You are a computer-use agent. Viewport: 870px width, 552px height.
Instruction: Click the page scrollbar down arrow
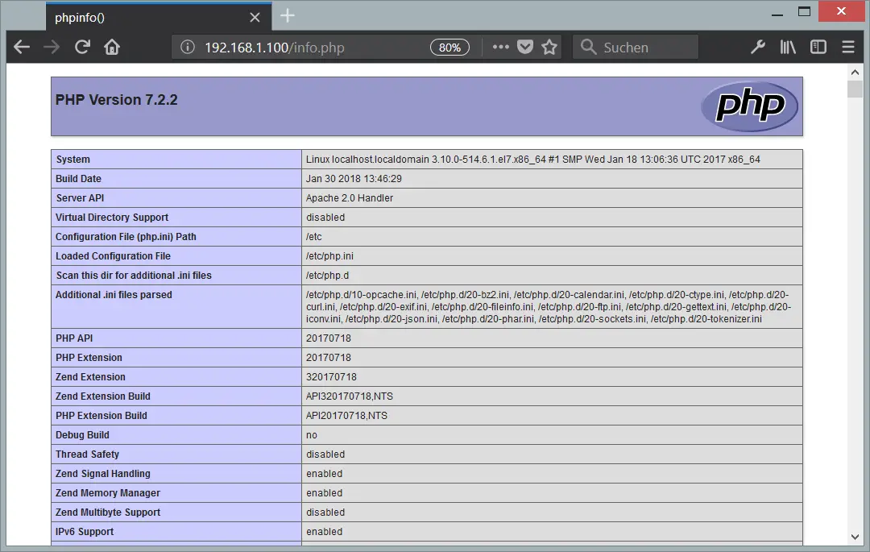pyautogui.click(x=855, y=537)
